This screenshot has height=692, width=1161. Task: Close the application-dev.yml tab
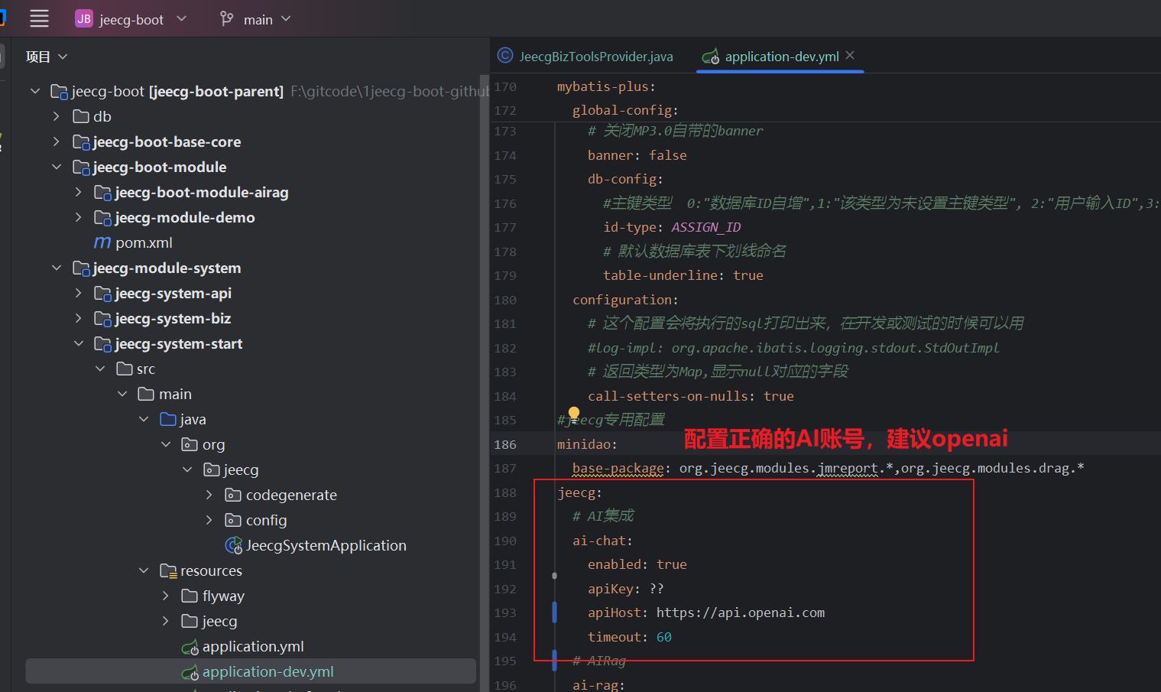850,56
